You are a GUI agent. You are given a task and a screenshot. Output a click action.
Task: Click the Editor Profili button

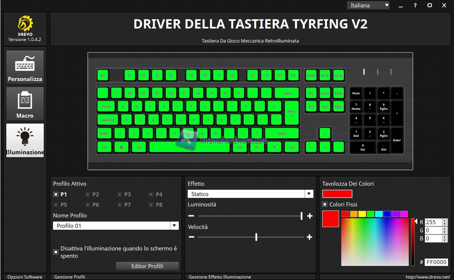147,266
